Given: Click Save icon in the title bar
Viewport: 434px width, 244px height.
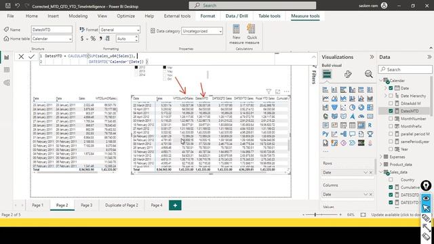Looking at the screenshot, I should pos(8,5).
